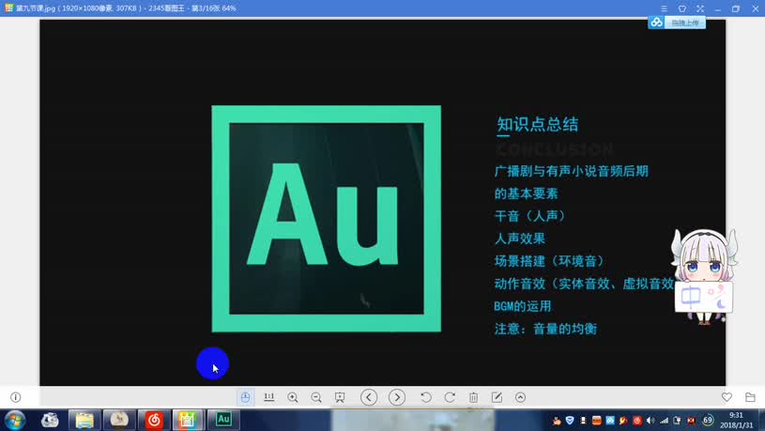Enter fullscreen view mode

point(700,8)
